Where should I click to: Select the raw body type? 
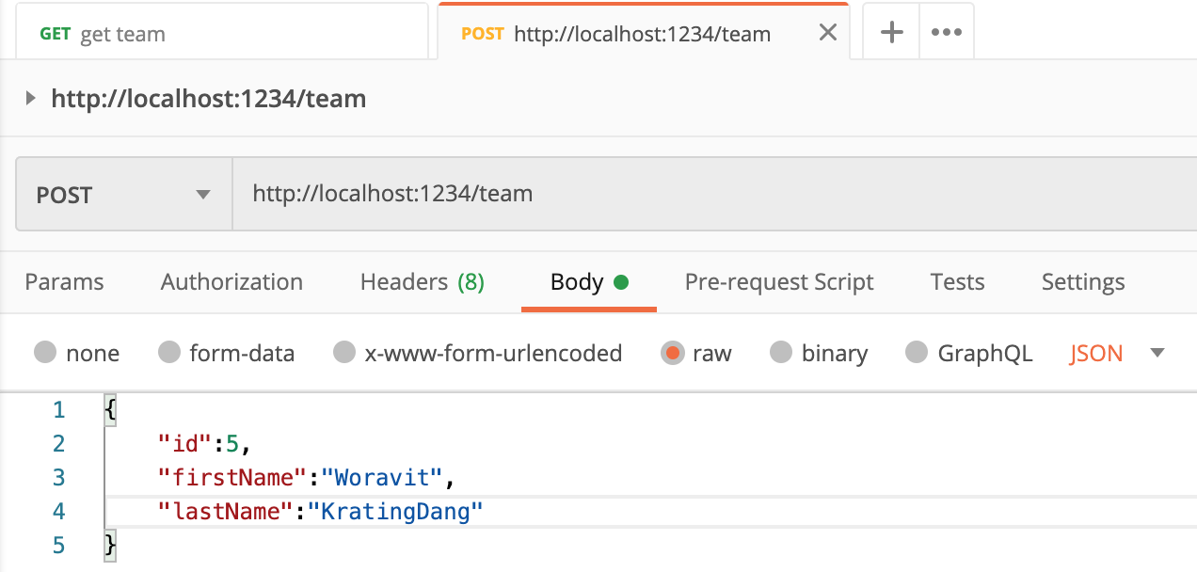point(696,353)
